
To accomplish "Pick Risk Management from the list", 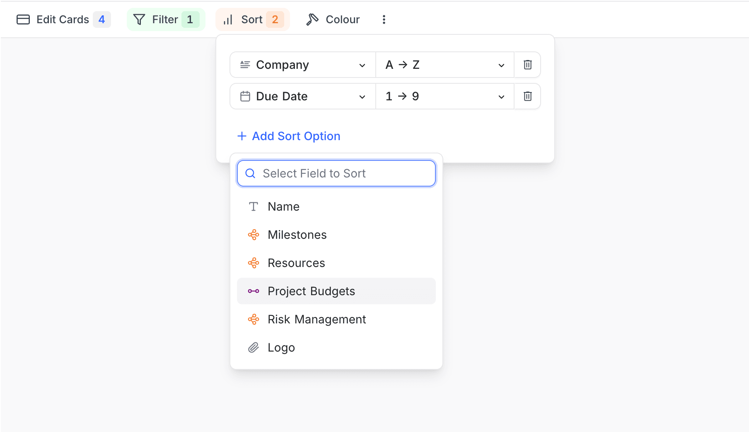I will pyautogui.click(x=317, y=319).
